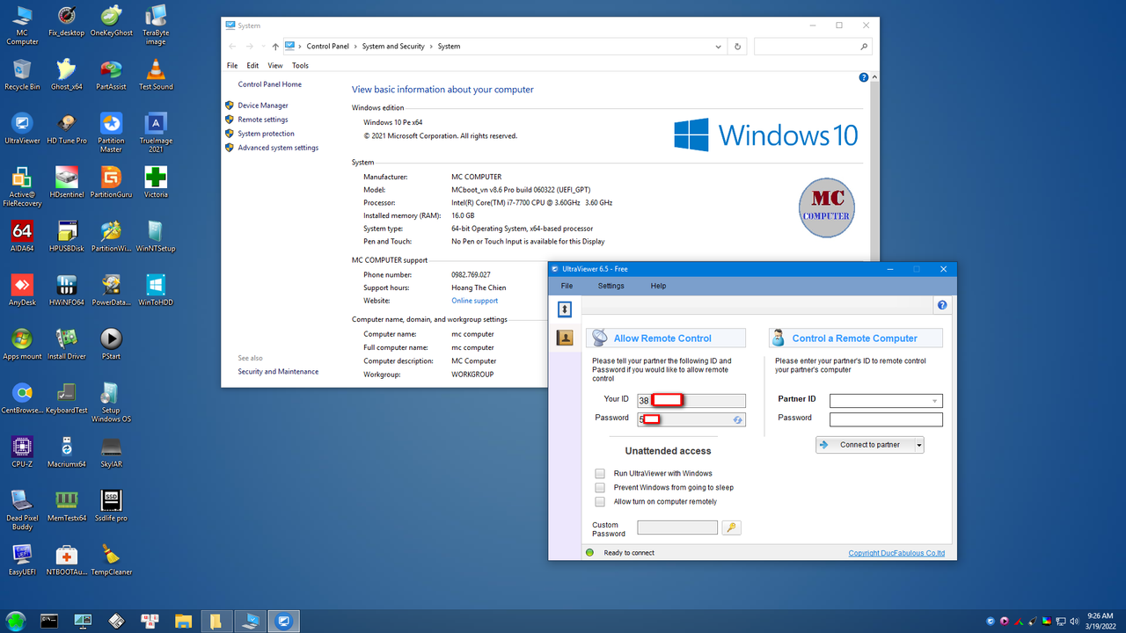The width and height of the screenshot is (1126, 633).
Task: Select the CPU-Z desktop icon
Action: (x=22, y=451)
